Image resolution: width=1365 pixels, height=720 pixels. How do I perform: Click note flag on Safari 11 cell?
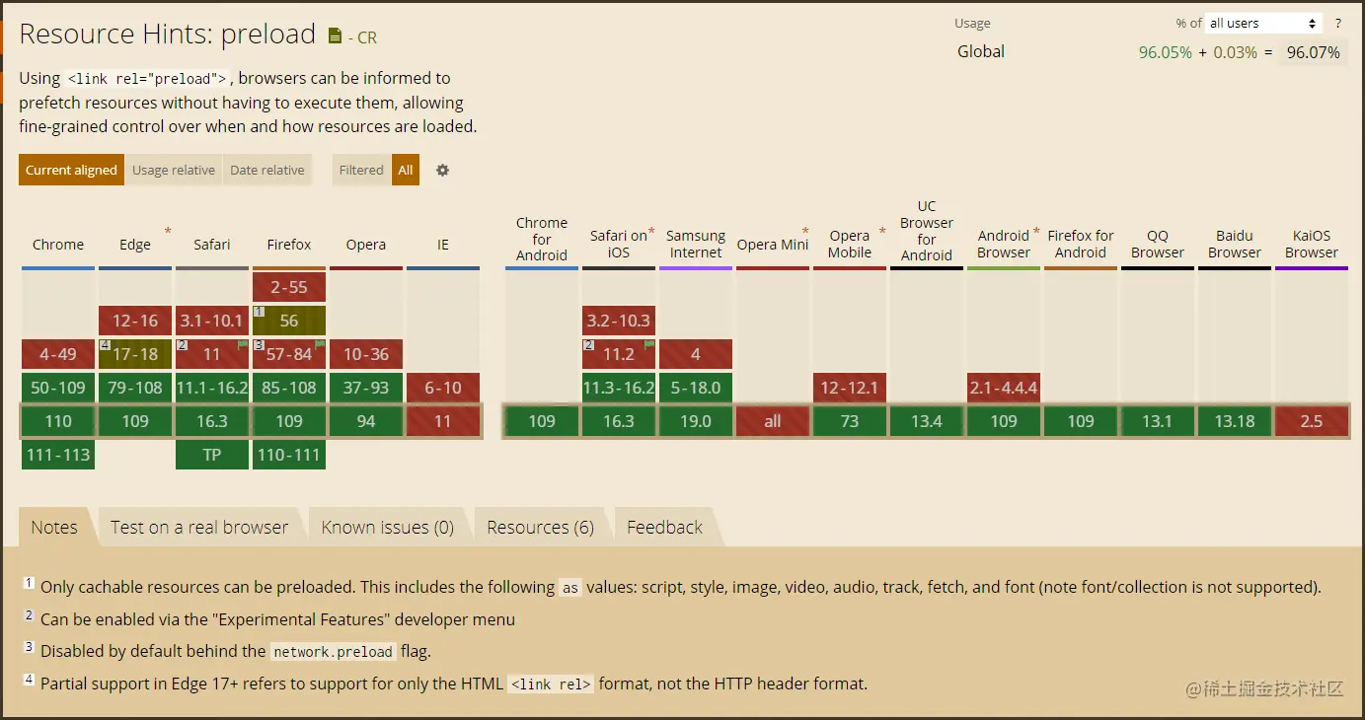[243, 344]
